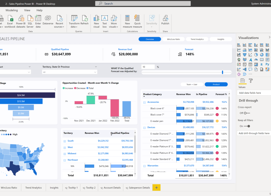271x196 pixels.
Task: Open the Transform data dropdown
Action: (74, 21)
